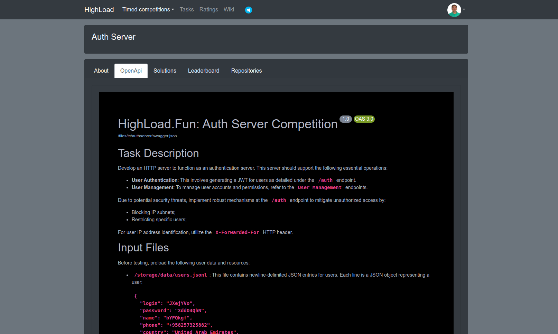Click the HighLoad.Fun: Auth Server Competition heading
The height and width of the screenshot is (334, 558).
pos(228,124)
